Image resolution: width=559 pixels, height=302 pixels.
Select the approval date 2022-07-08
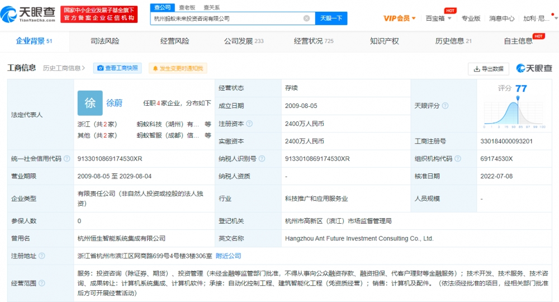pyautogui.click(x=496, y=176)
